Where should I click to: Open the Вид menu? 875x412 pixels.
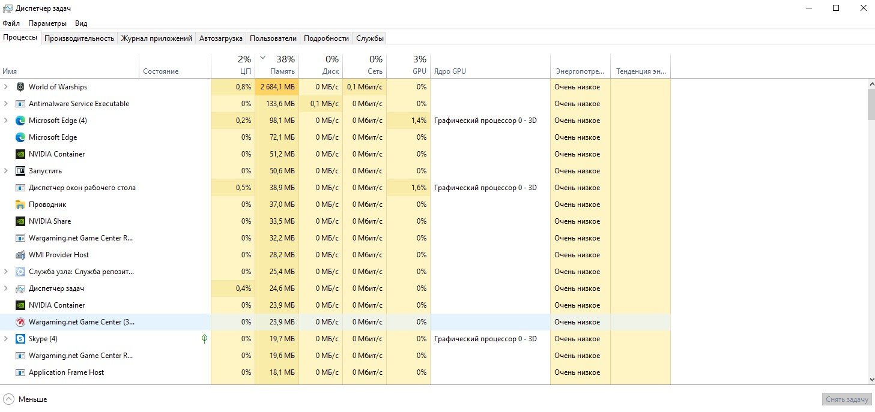pyautogui.click(x=81, y=23)
